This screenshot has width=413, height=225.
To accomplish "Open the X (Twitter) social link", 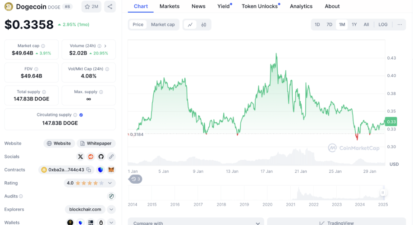I will tap(81, 157).
